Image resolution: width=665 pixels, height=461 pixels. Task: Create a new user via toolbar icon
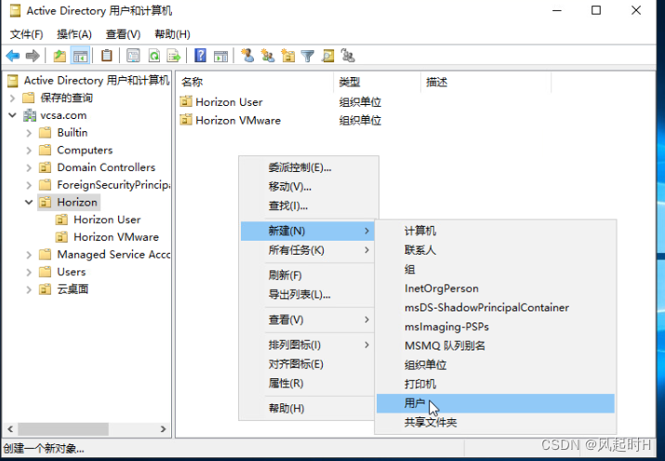[x=247, y=56]
